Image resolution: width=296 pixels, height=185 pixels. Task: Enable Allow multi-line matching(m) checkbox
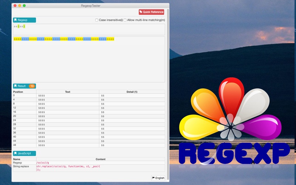coord(125,20)
